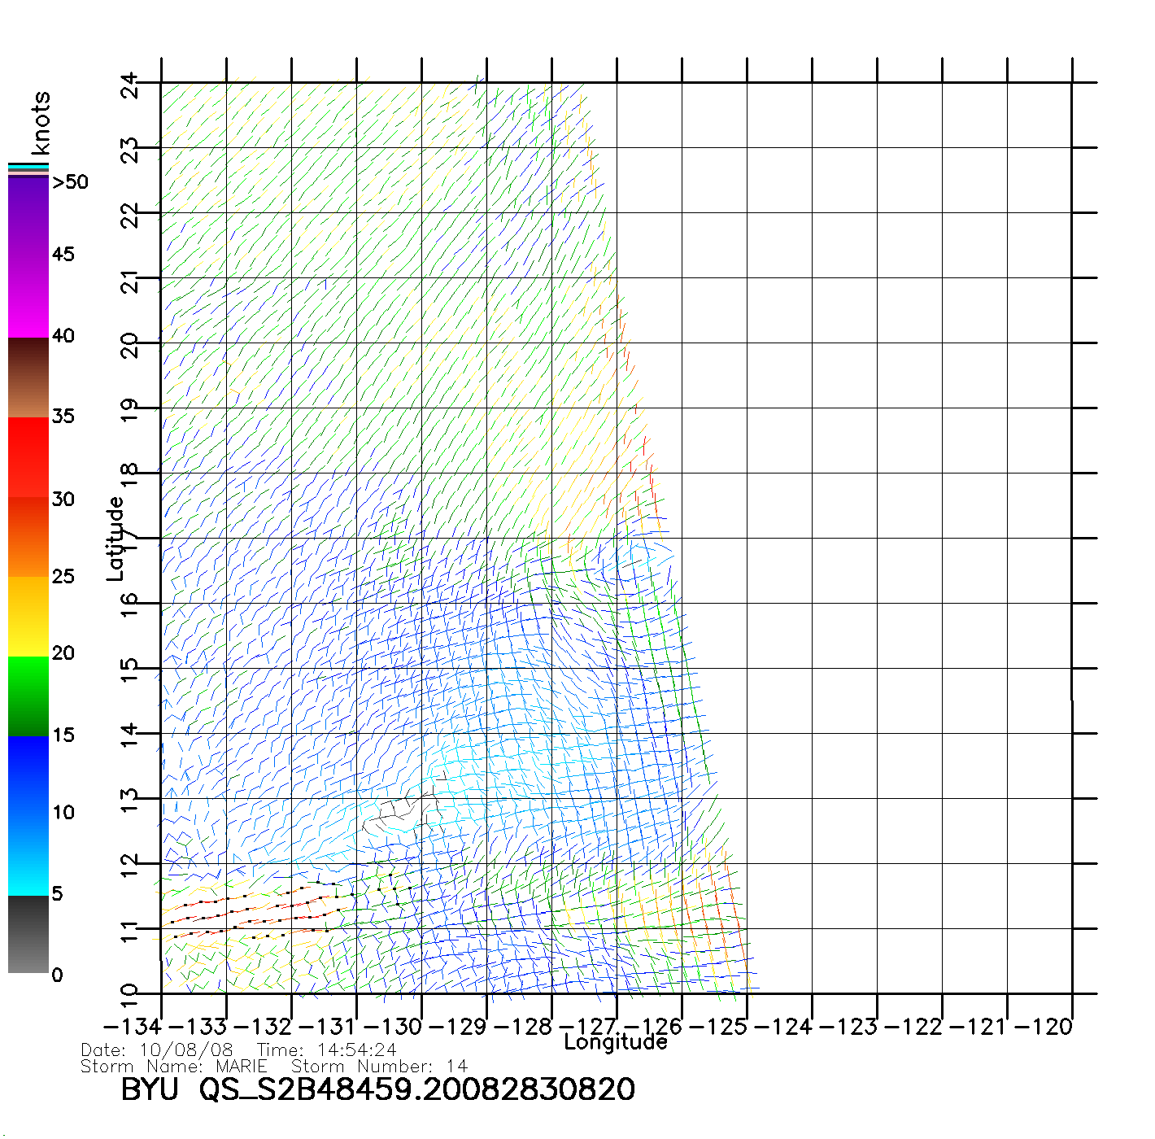
Task: Click the -134 longitude tick label
Action: [x=133, y=1027]
